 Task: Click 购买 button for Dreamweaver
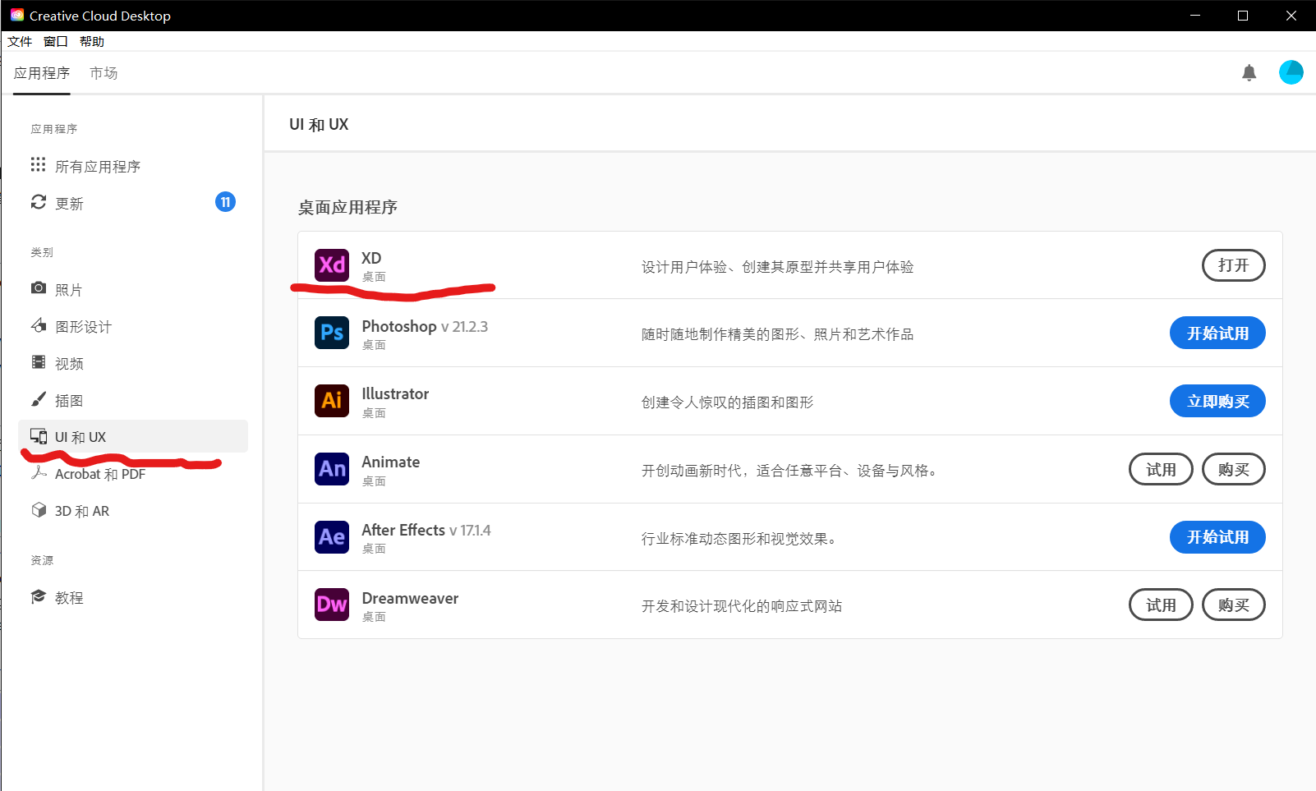[x=1234, y=605]
